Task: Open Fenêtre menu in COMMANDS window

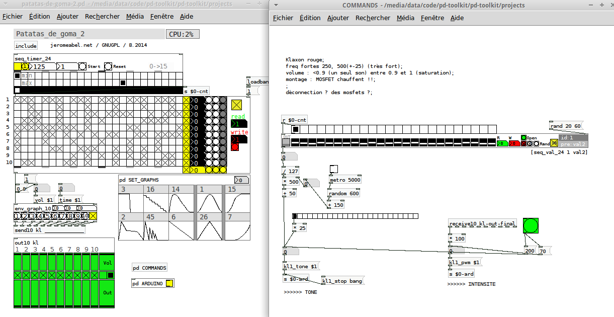Action: [432, 18]
